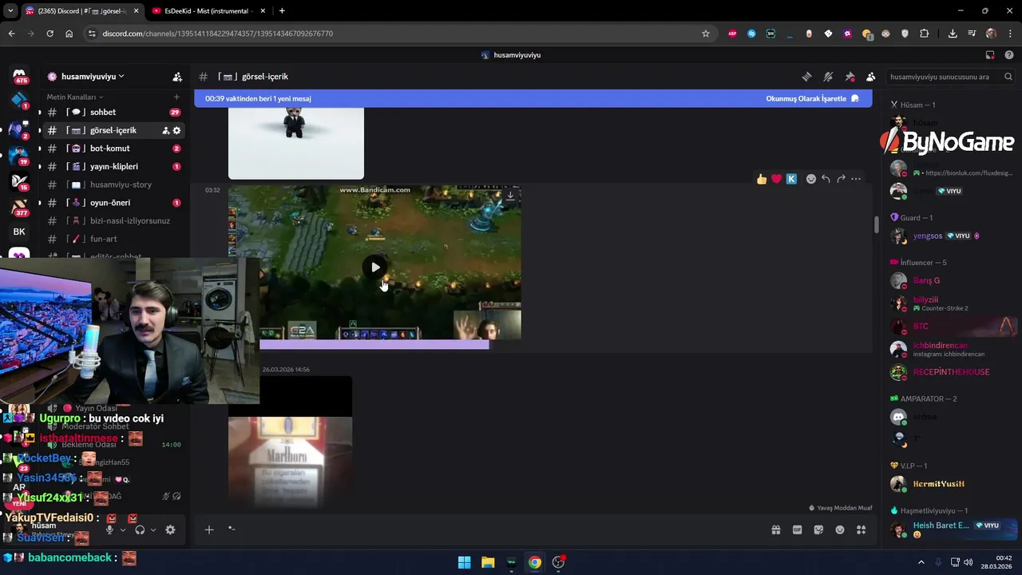Add thumbs up reaction to message
Image resolution: width=1022 pixels, height=575 pixels.
762,179
